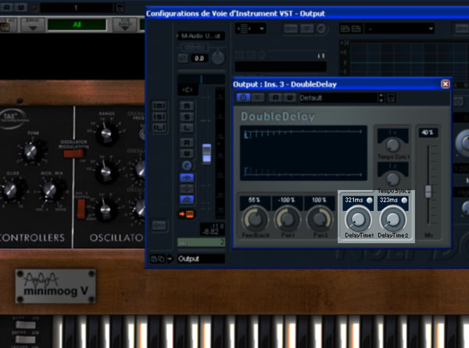Click the Pan2 knob
469x348 pixels.
point(320,219)
